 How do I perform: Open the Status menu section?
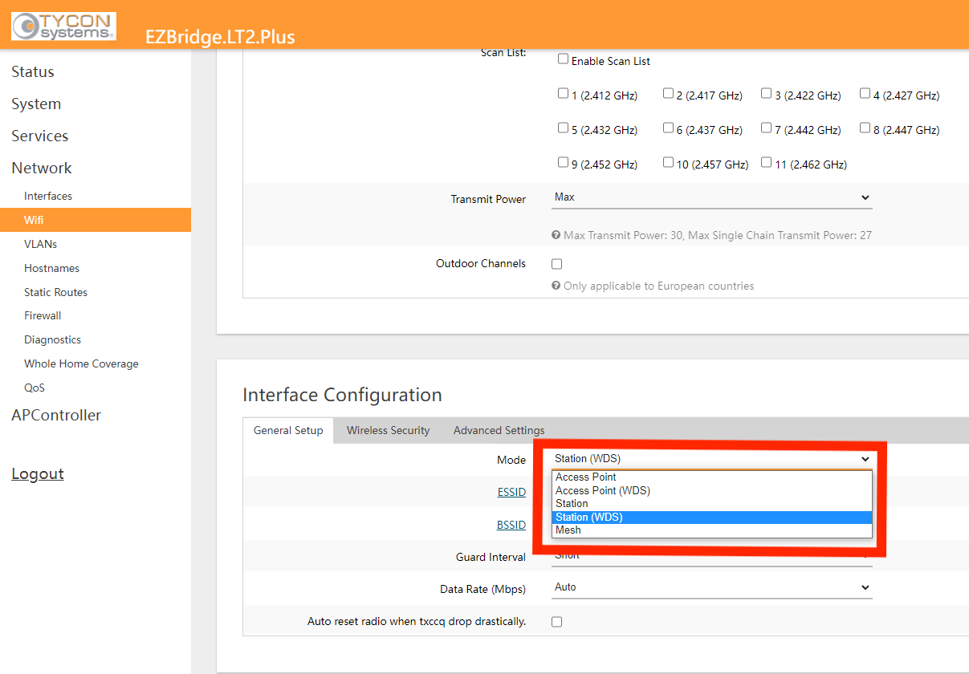point(33,72)
